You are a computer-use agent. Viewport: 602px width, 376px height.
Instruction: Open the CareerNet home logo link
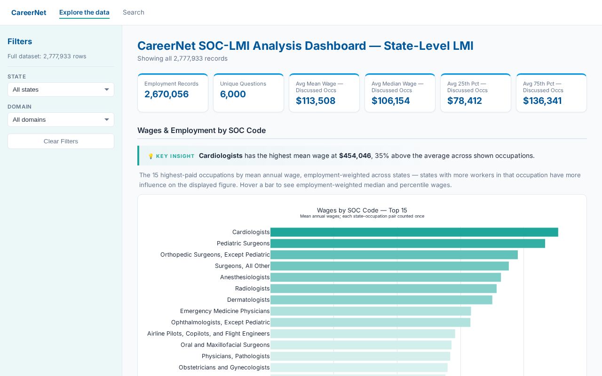pos(29,13)
